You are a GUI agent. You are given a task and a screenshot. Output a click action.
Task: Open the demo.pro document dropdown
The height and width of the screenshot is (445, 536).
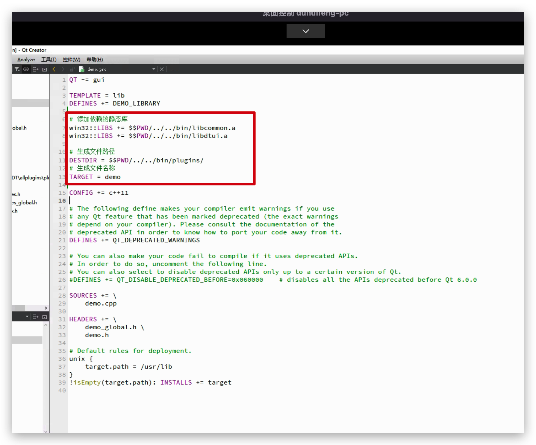click(154, 69)
